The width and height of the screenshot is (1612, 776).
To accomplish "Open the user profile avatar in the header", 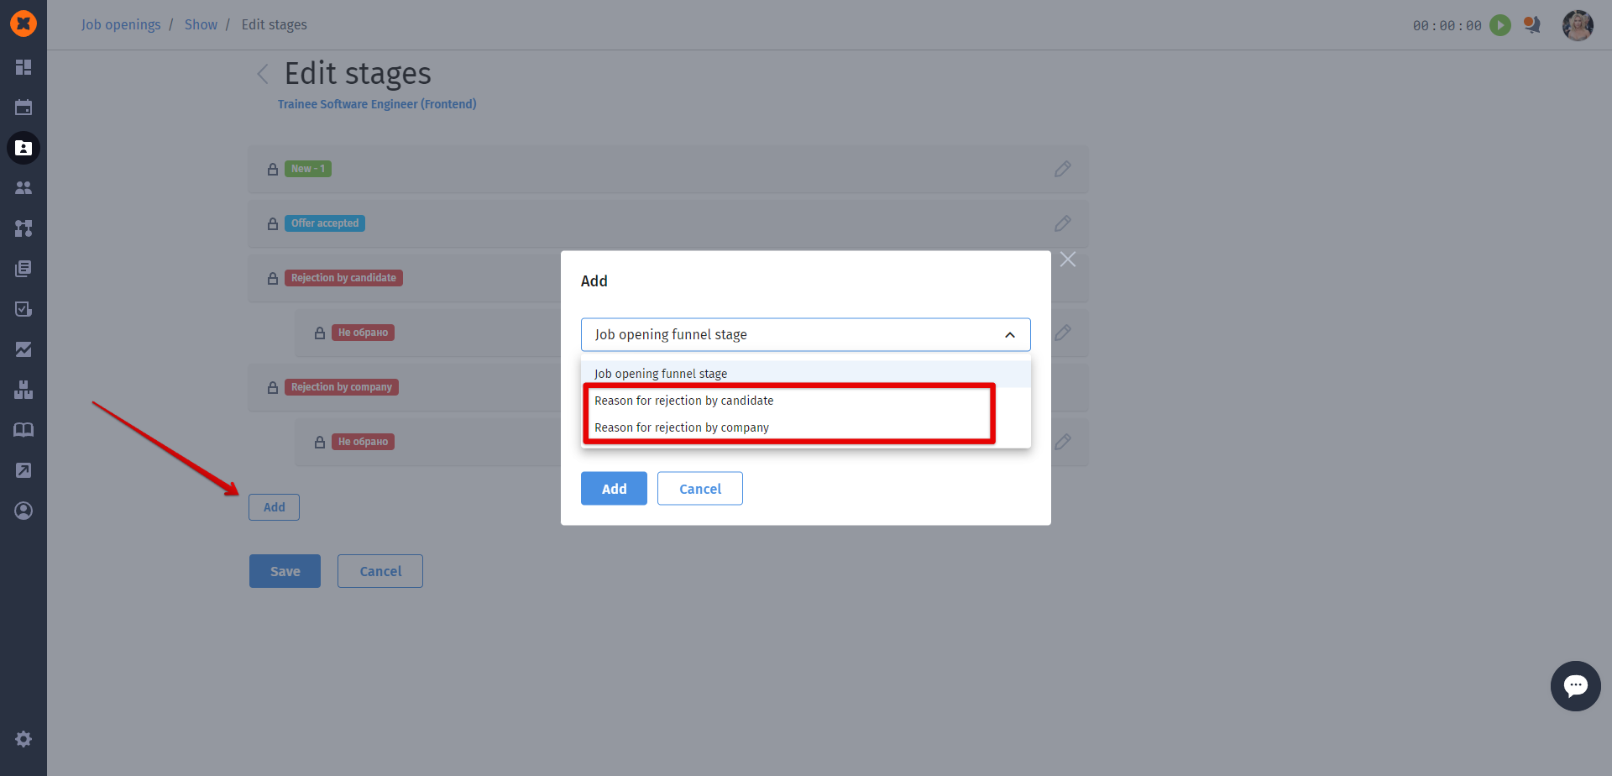I will tap(1577, 25).
